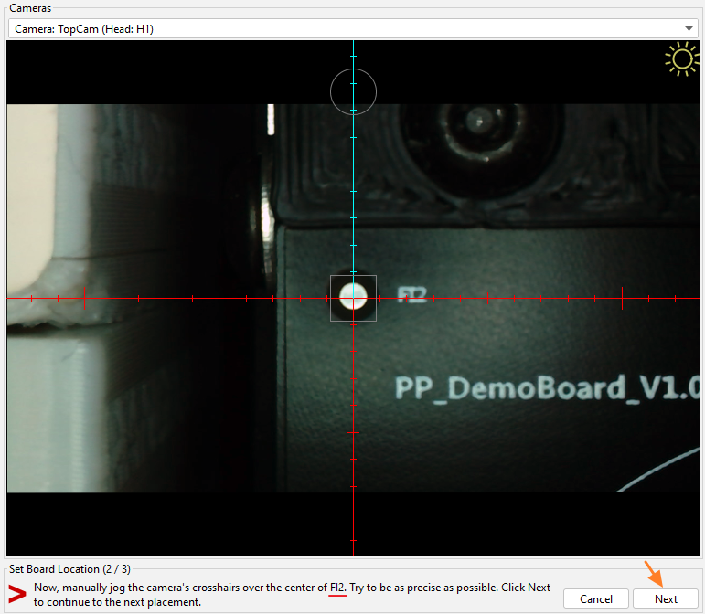705x614 pixels.
Task: Open the Camera: TopCam (Head: H1) combo box
Action: point(347,29)
